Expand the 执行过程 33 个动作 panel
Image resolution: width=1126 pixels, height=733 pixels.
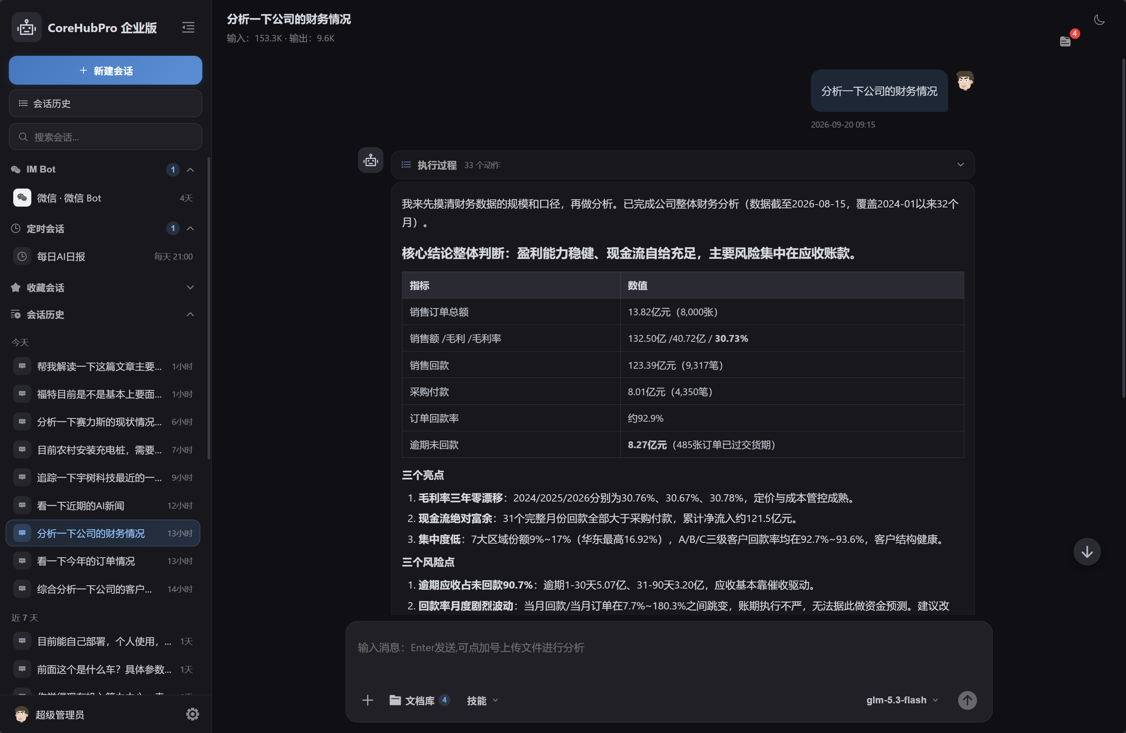coord(682,164)
